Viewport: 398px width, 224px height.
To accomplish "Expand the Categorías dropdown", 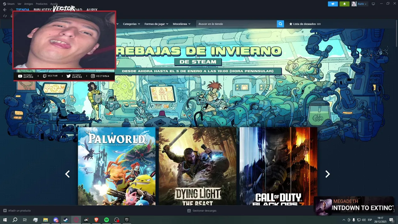I will [131, 24].
